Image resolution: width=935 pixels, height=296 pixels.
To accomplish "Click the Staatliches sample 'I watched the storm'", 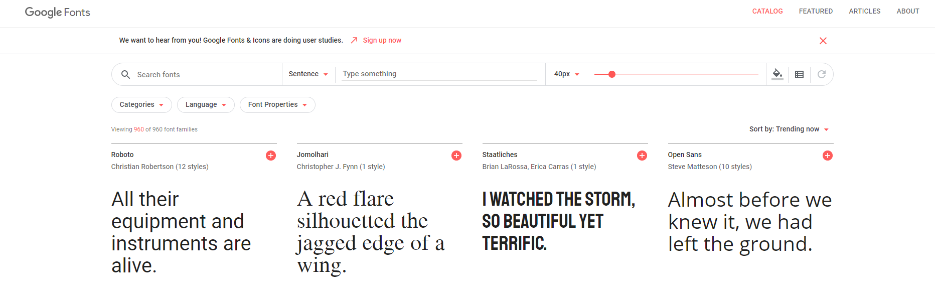I will (559, 221).
